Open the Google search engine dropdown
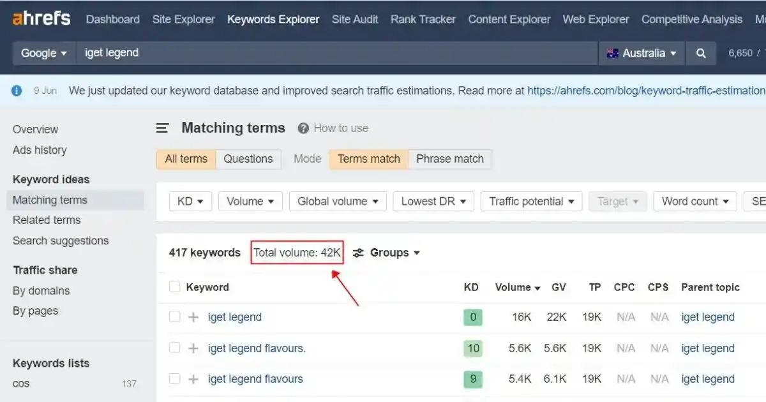 (44, 54)
